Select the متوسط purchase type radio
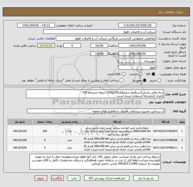 tap(145, 80)
